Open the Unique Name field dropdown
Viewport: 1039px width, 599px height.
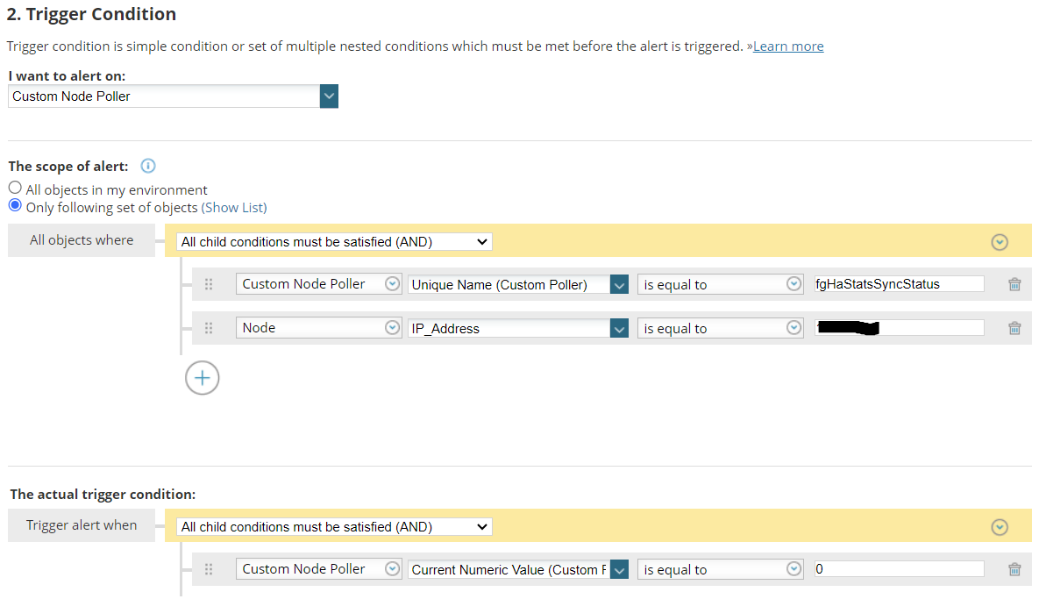pos(619,284)
